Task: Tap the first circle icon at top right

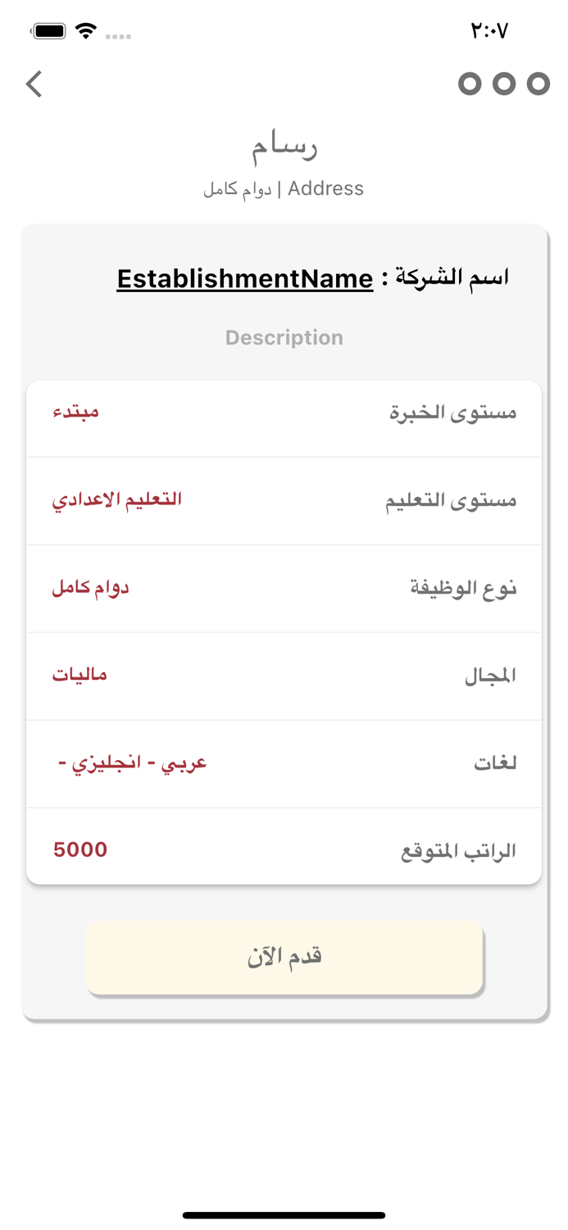Action: click(x=470, y=84)
